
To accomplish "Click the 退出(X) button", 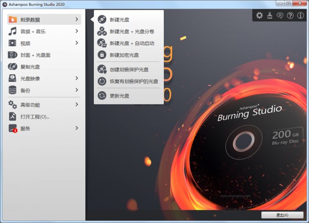I will (282, 215).
